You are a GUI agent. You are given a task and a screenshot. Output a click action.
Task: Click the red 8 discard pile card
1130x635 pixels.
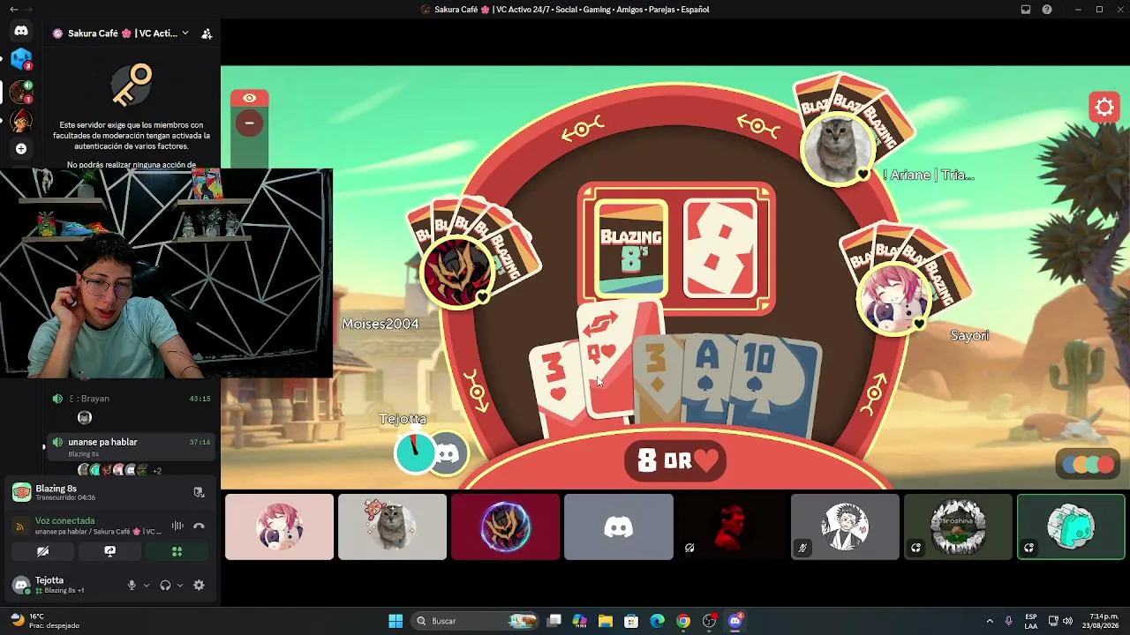[720, 249]
